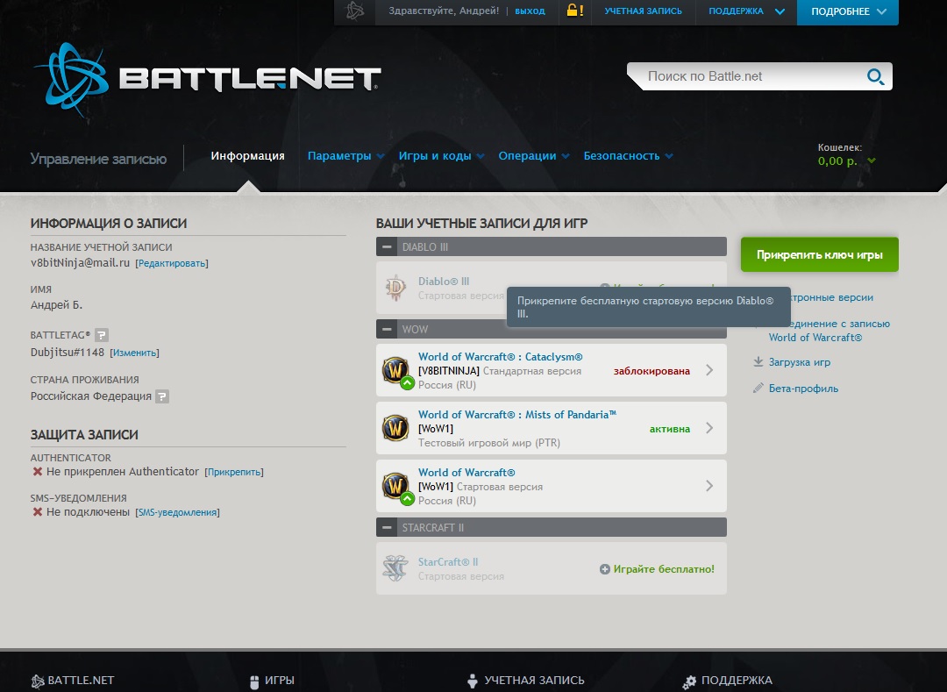The width and height of the screenshot is (947, 692).
Task: Click the security lock warning icon
Action: coord(574,11)
